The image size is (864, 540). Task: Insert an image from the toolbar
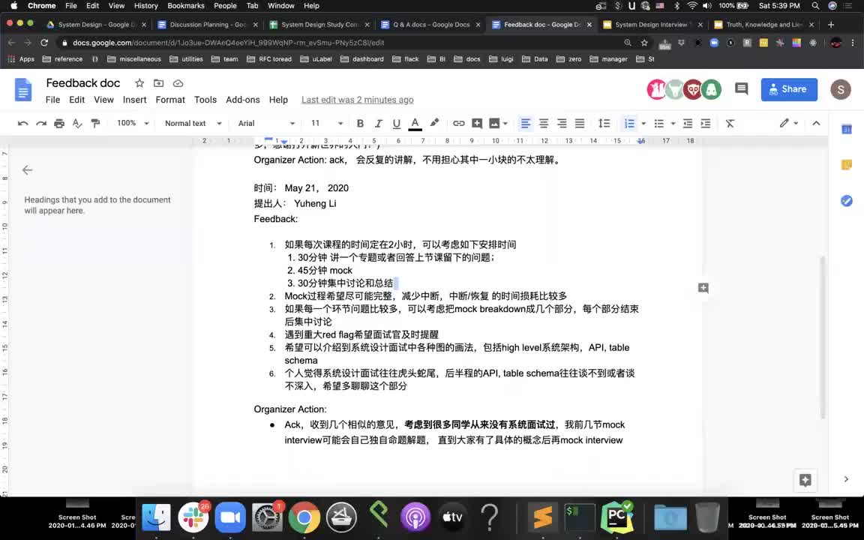[x=494, y=124]
